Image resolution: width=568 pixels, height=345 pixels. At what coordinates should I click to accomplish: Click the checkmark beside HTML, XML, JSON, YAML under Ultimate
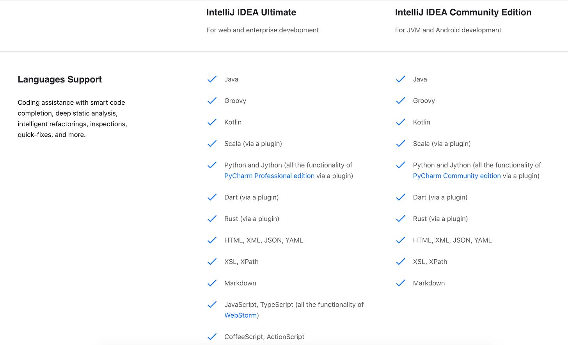click(212, 240)
